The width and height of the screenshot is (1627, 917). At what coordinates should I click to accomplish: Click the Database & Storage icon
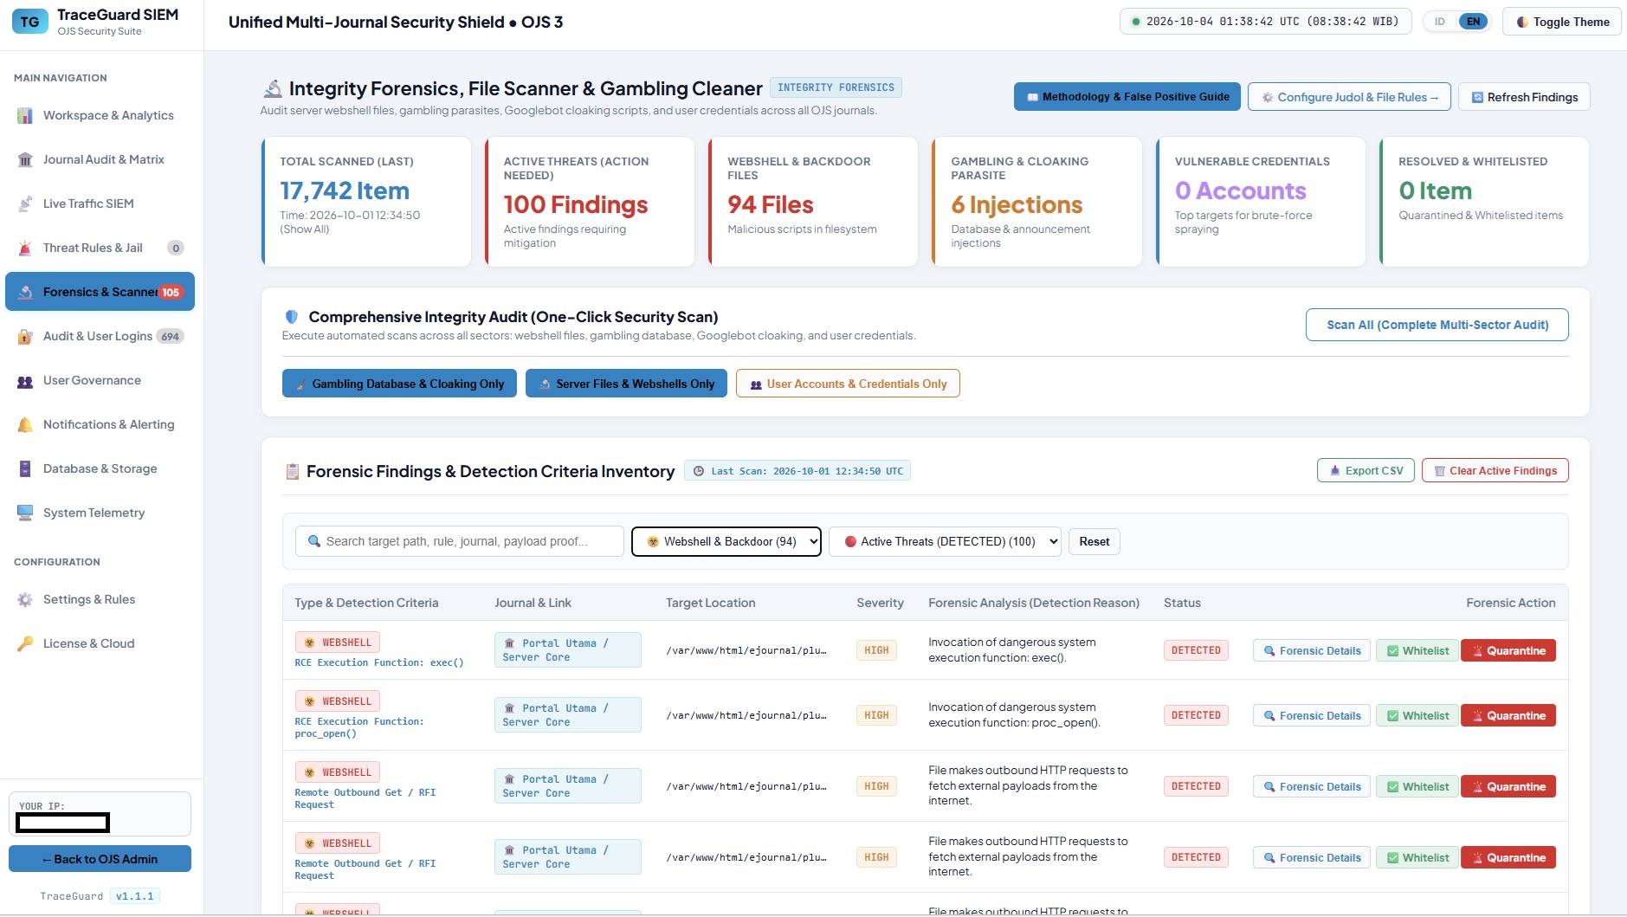click(x=25, y=468)
